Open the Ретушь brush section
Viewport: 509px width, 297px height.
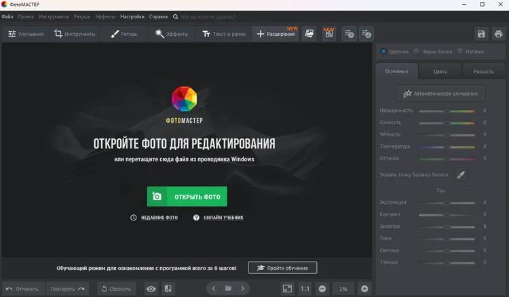click(x=124, y=34)
